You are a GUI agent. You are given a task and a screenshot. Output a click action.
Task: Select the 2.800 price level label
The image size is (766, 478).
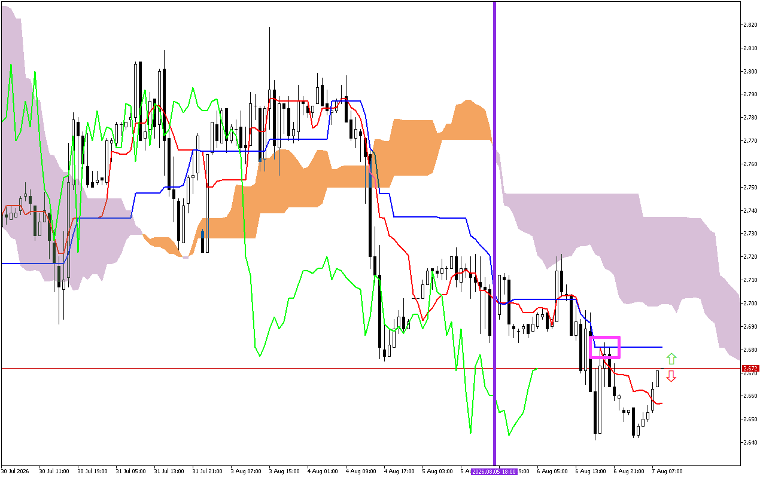click(x=750, y=72)
